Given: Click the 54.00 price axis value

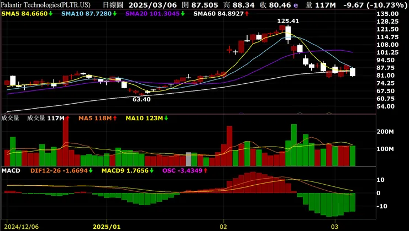Looking at the screenshot, I should pos(386,106).
